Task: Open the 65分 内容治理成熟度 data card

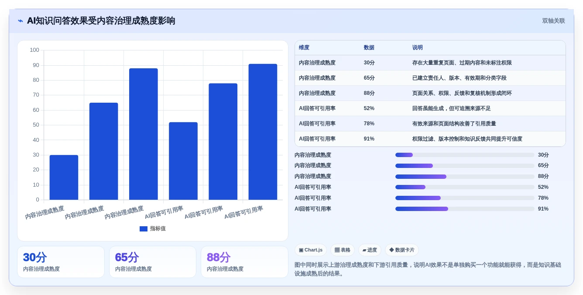Action: [x=153, y=262]
